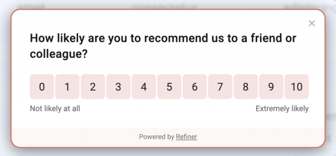Choose rating 9 on the scale
This screenshot has width=336, height=156.
[x=271, y=87]
